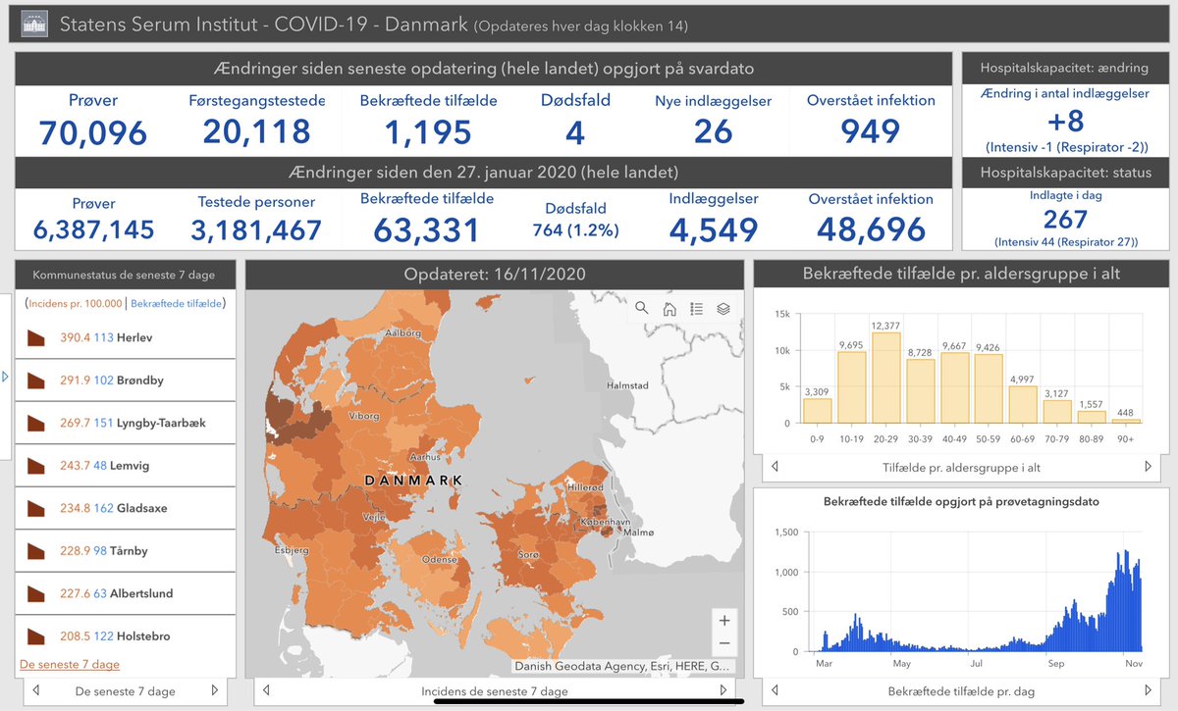
Task: Select the flag icon next to Lemvig
Action: point(36,466)
